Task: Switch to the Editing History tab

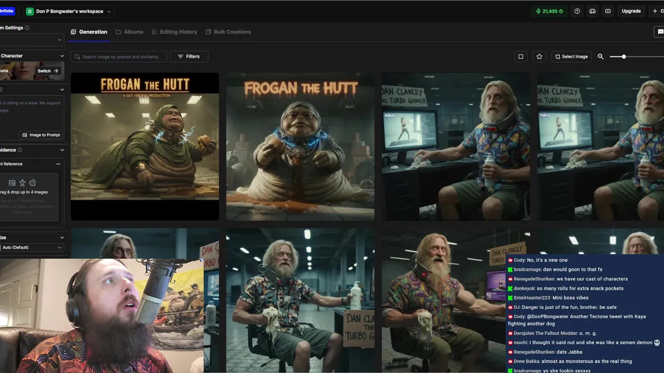Action: (x=174, y=32)
